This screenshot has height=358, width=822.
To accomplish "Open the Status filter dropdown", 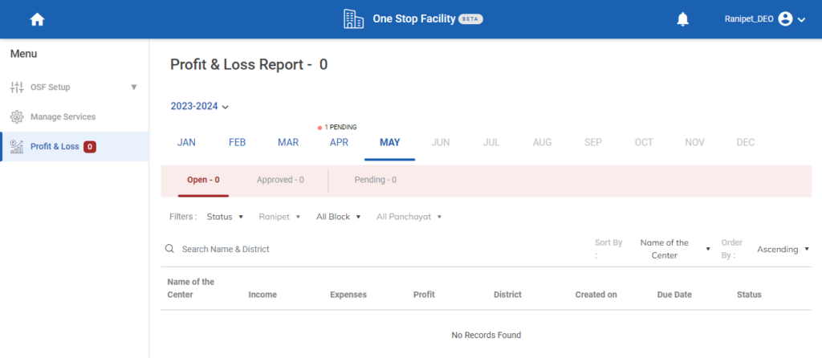I will 225,217.
